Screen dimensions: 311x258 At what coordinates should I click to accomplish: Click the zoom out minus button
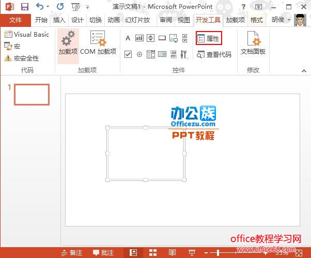206,253
